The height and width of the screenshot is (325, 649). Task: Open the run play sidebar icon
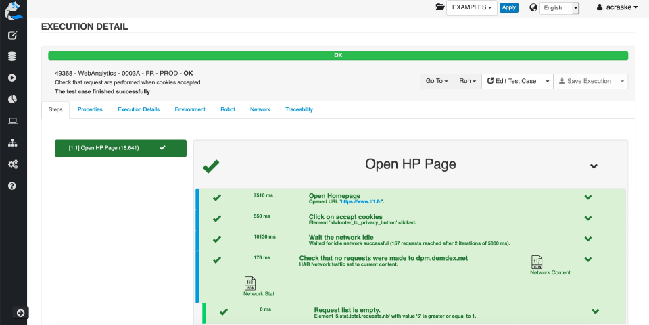[x=12, y=78]
